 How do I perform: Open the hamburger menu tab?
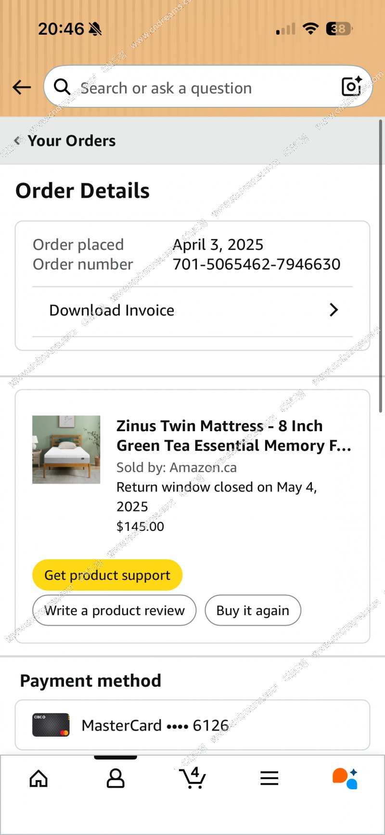269,778
